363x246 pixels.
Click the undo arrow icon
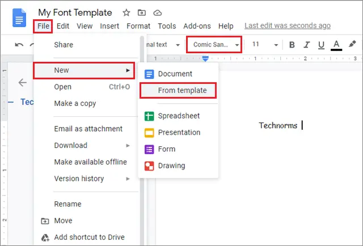(x=19, y=44)
